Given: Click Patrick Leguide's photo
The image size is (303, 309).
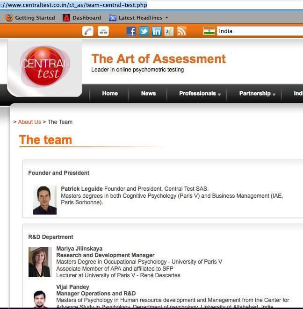Looking at the screenshot, I should (45, 200).
